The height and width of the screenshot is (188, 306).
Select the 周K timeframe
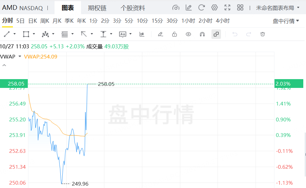tap(45, 21)
